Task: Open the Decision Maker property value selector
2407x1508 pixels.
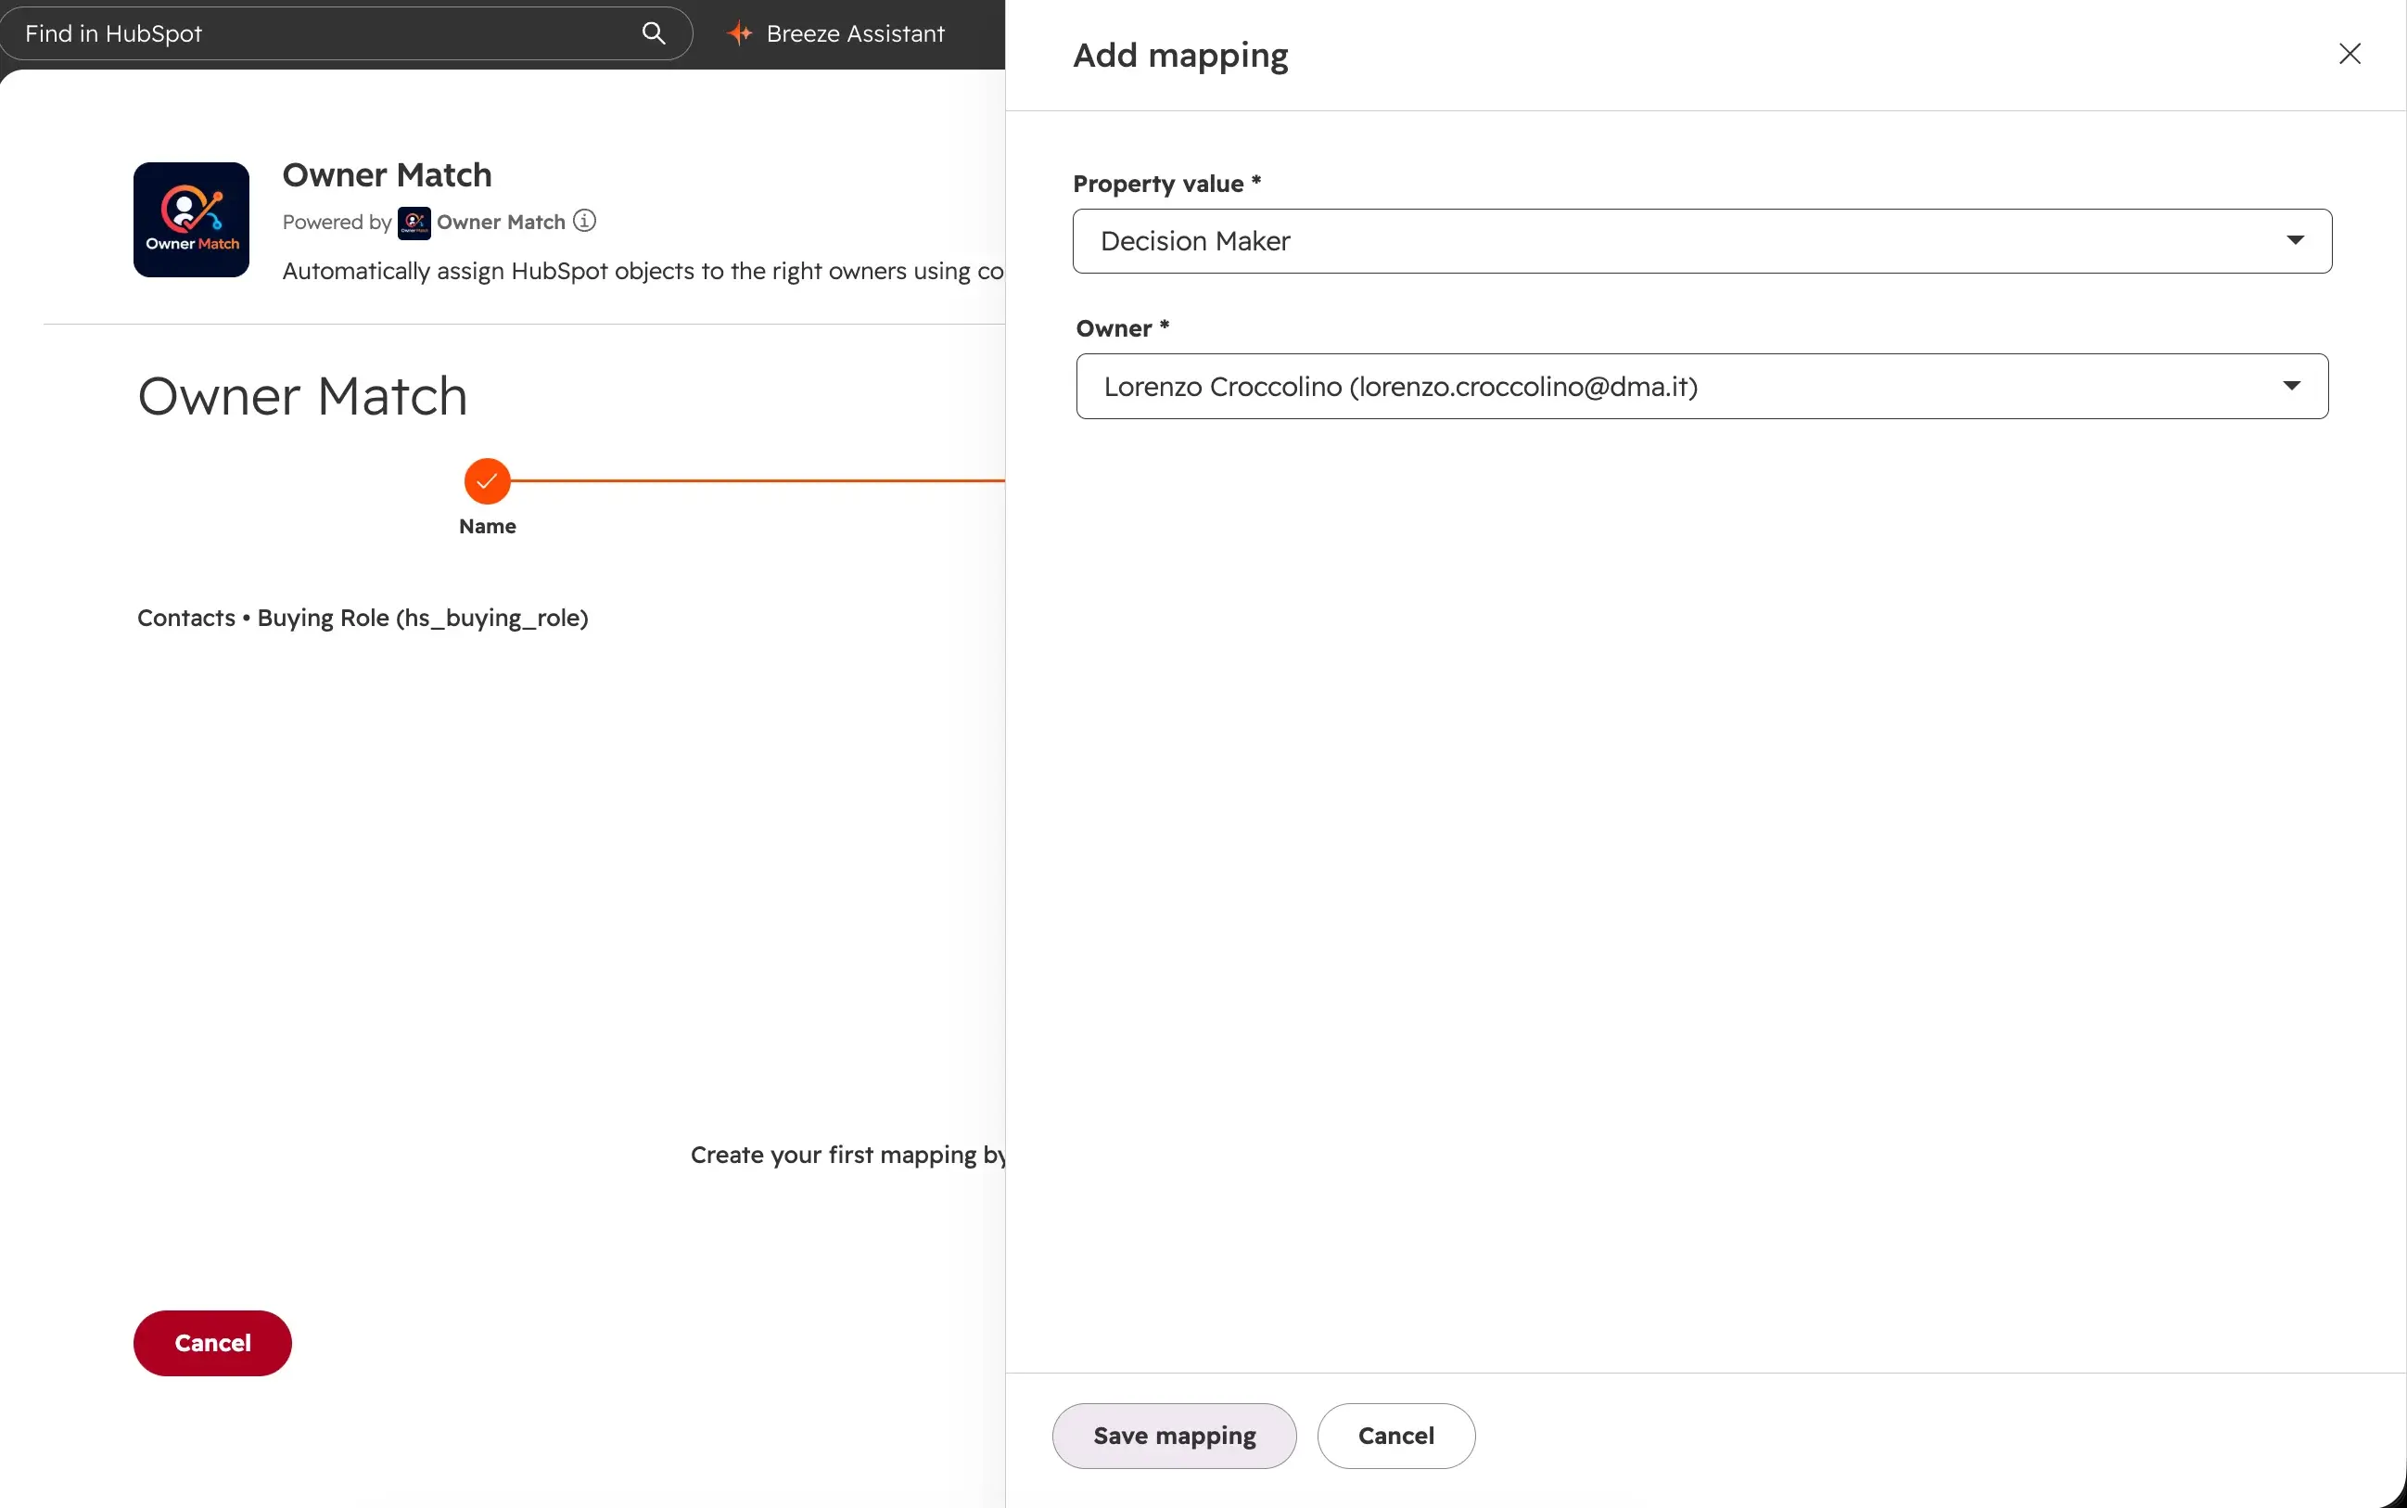Action: pyautogui.click(x=1702, y=240)
